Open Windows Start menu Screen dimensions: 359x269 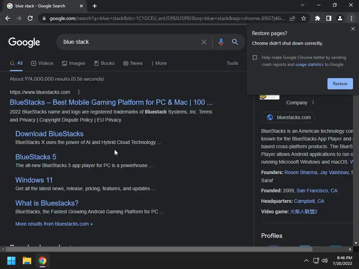click(11, 261)
